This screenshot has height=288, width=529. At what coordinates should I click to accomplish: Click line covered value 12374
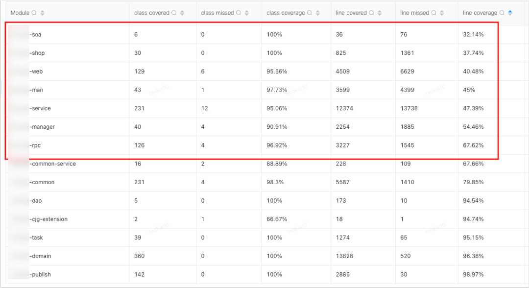[x=344, y=108]
